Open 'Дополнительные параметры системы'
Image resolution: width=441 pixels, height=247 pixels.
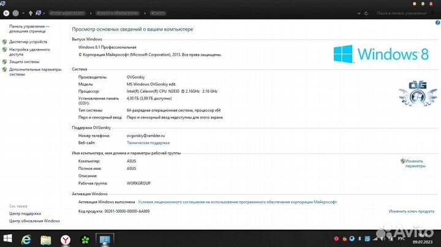tap(35, 72)
